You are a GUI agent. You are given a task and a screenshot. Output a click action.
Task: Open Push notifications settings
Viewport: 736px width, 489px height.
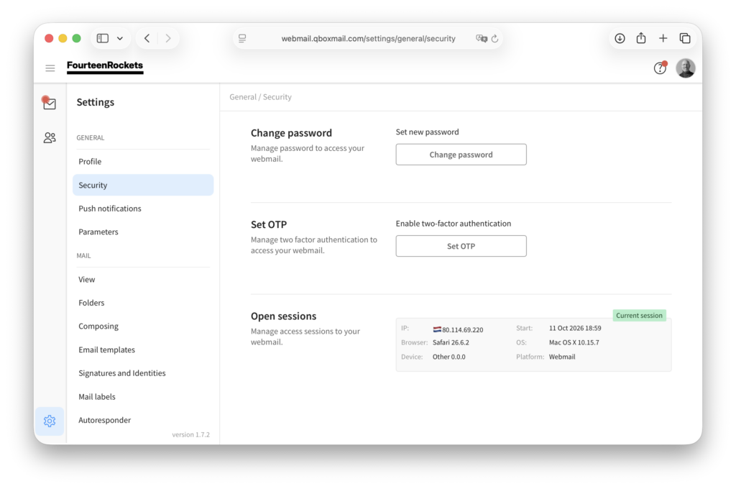(x=143, y=209)
